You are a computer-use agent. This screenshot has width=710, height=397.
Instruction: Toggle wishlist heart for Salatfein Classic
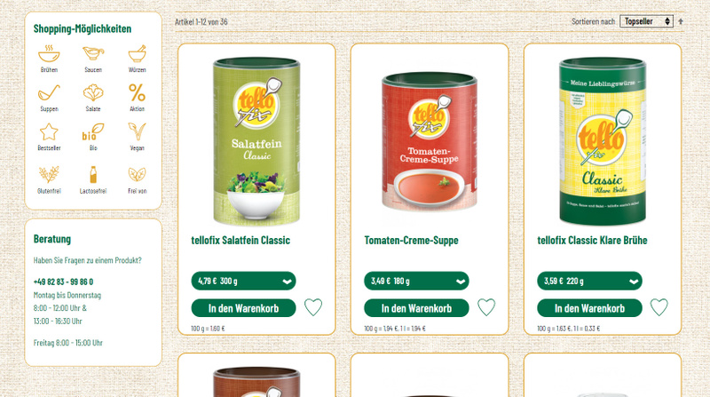pyautogui.click(x=313, y=307)
